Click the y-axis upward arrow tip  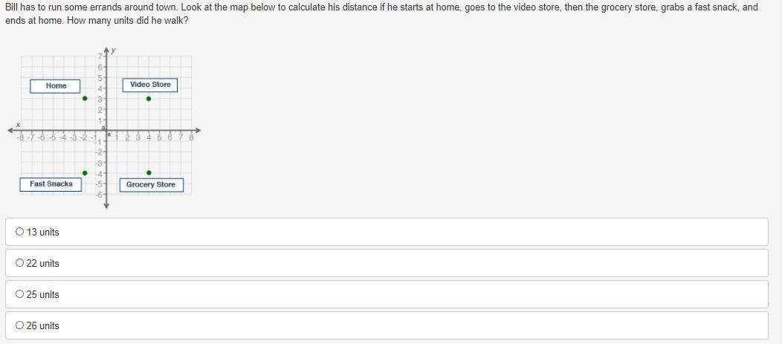[106, 50]
